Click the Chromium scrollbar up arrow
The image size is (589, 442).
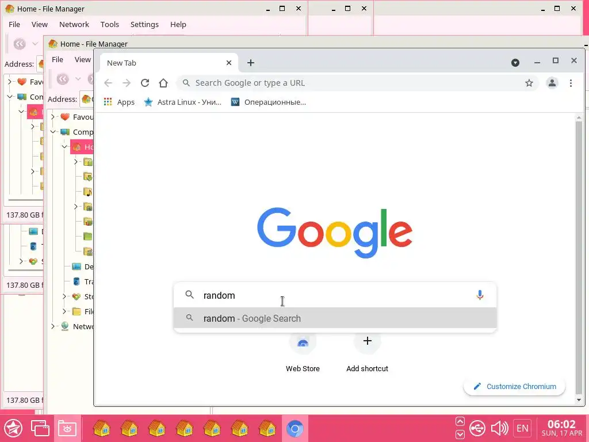tap(579, 118)
